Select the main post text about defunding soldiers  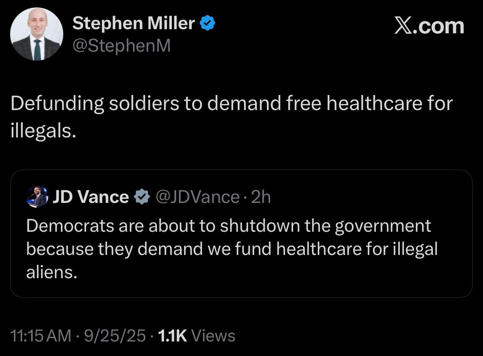pos(232,117)
